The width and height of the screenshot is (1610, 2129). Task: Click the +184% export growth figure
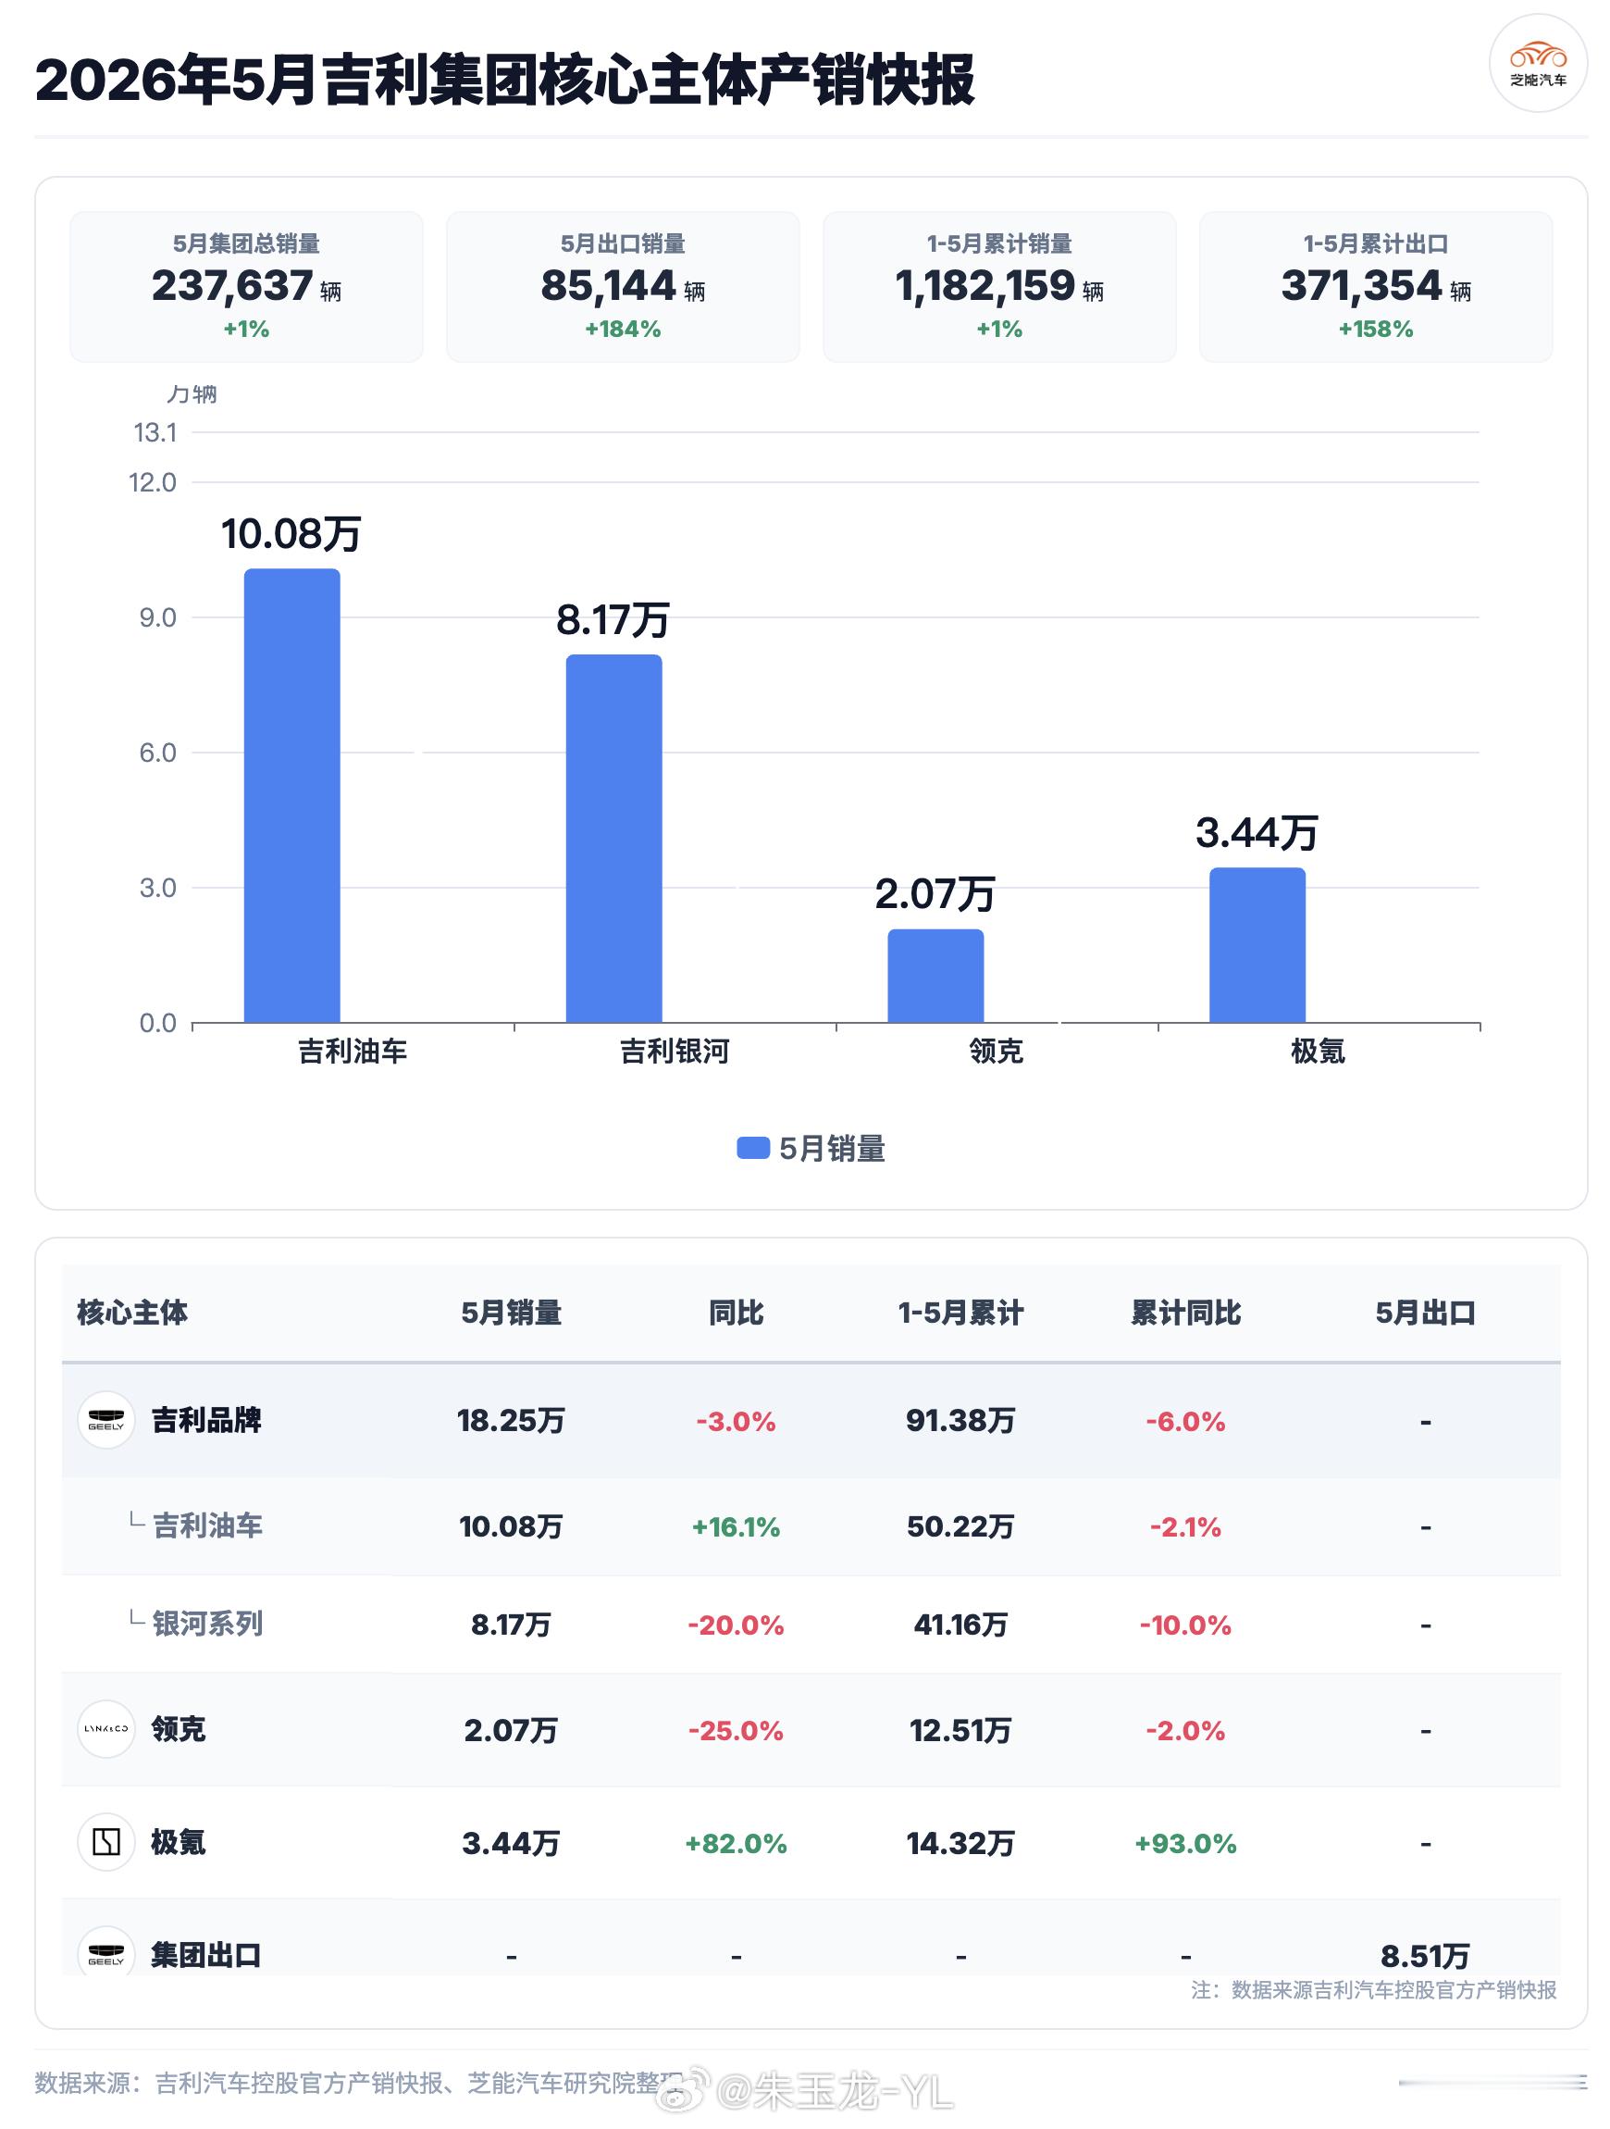[x=623, y=330]
